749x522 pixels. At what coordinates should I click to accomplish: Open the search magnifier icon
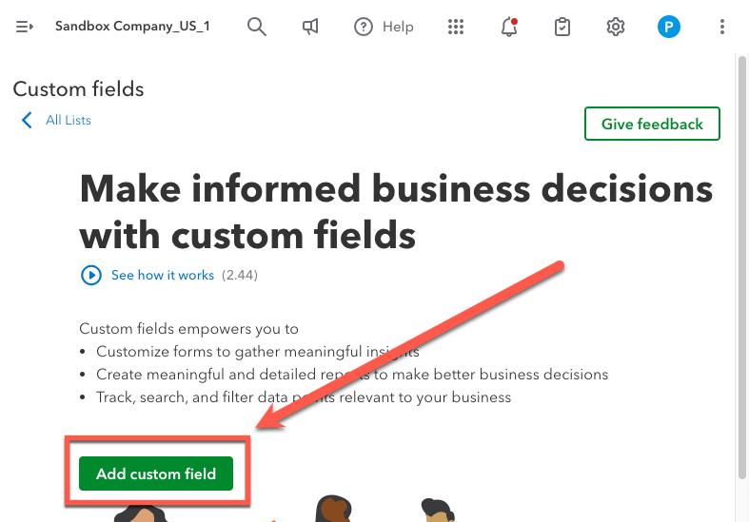click(256, 27)
